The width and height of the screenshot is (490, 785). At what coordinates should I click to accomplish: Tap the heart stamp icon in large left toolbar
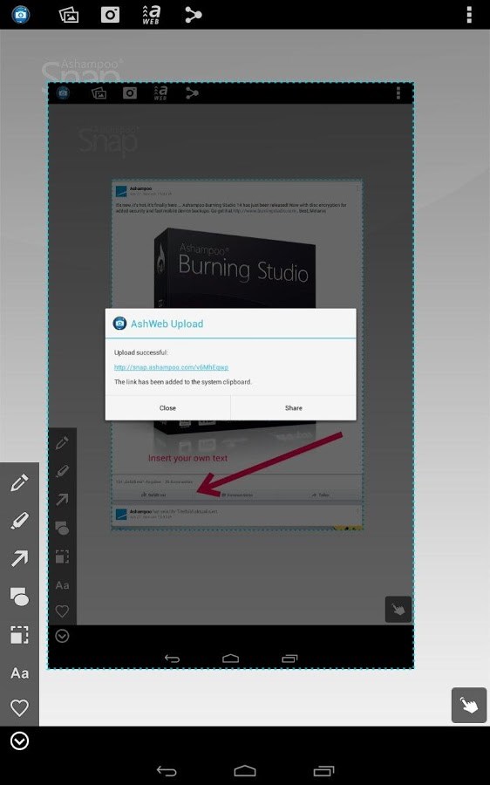click(19, 707)
